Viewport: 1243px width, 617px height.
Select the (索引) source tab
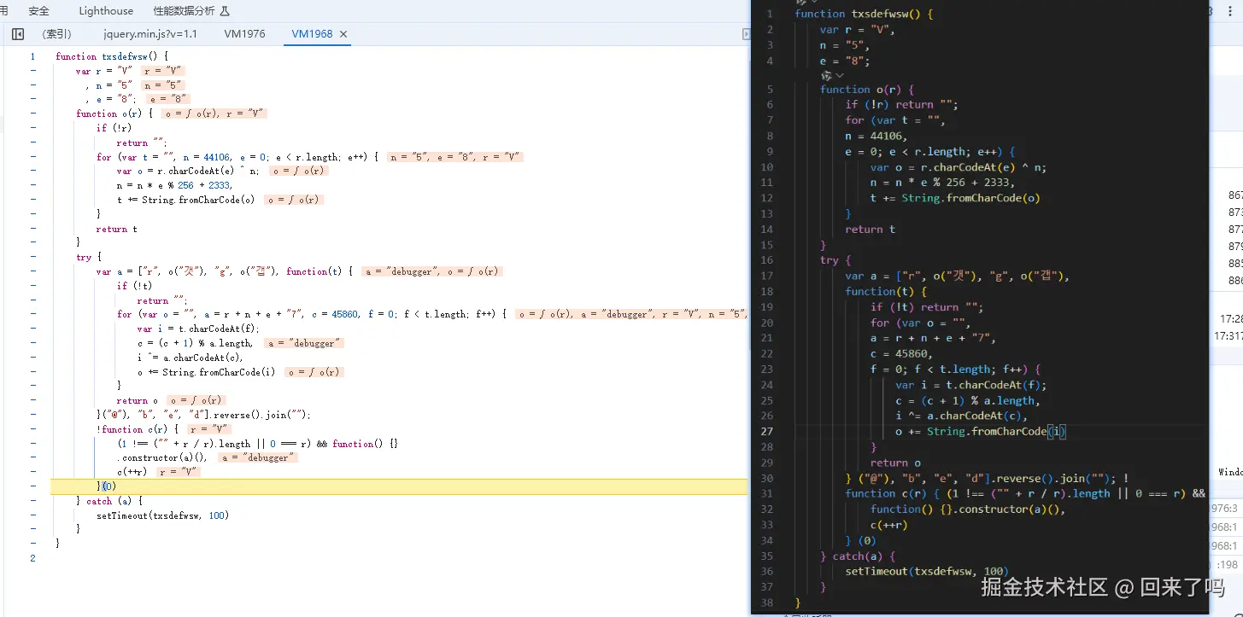[56, 34]
